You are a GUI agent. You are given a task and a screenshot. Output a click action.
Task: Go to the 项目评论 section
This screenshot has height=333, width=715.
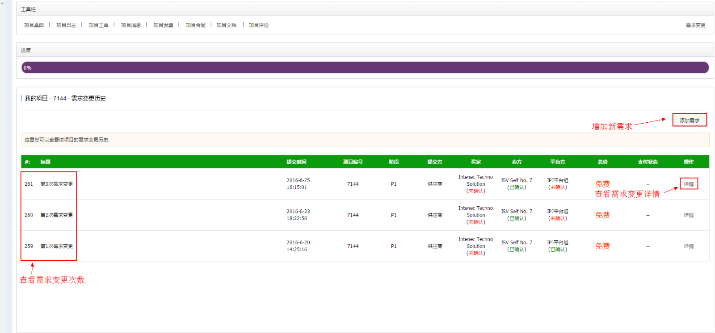coord(259,25)
